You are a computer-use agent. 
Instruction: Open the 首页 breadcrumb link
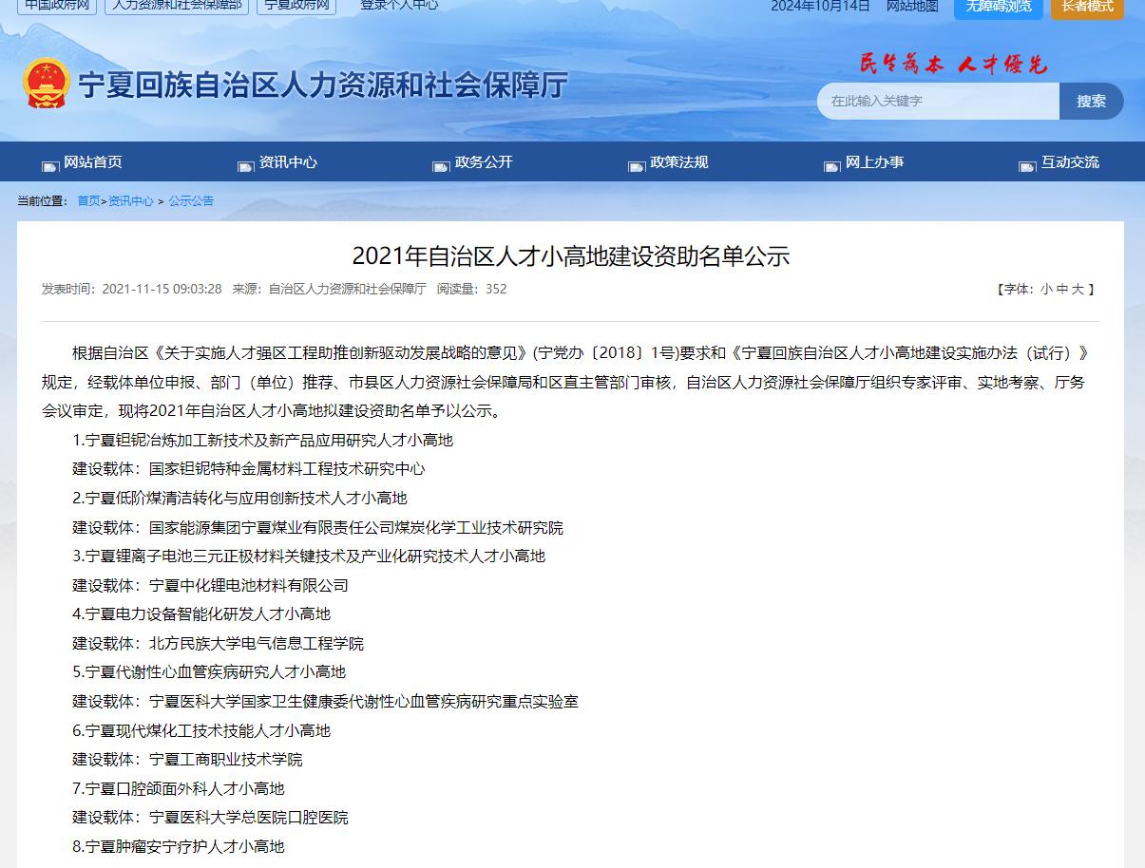pos(86,201)
